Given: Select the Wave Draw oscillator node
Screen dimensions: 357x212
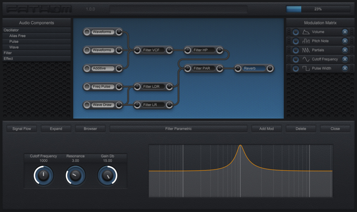Looking at the screenshot, I should click(103, 105).
